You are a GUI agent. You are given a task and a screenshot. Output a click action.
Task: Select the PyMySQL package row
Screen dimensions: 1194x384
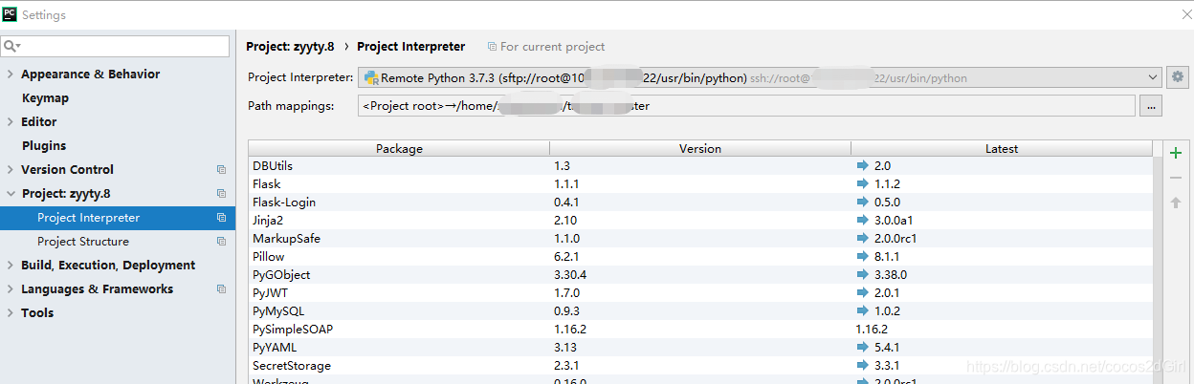700,311
